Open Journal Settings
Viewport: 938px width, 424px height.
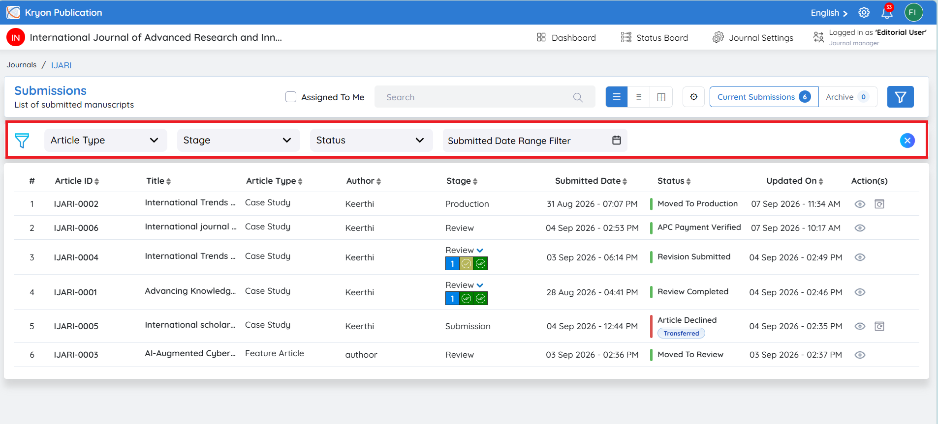753,37
